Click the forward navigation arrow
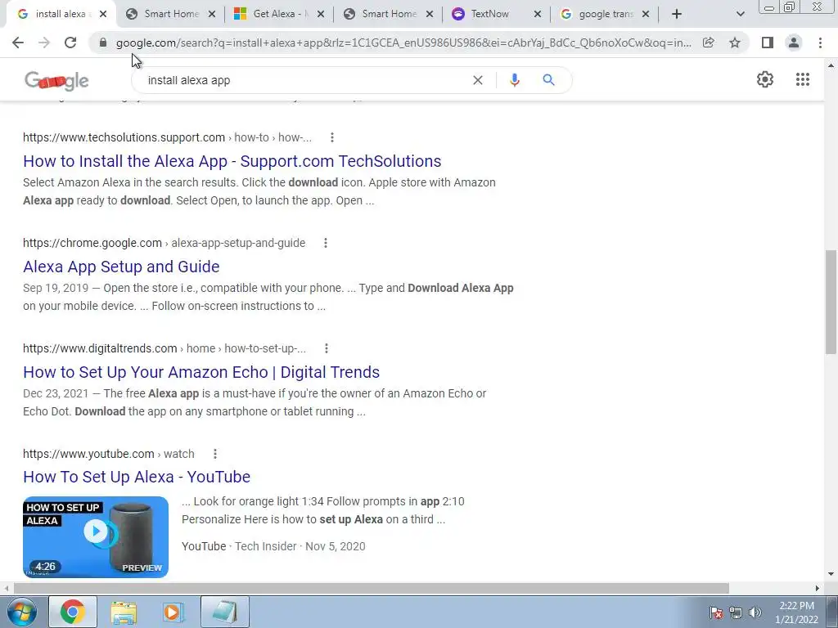The width and height of the screenshot is (838, 628). 44,43
